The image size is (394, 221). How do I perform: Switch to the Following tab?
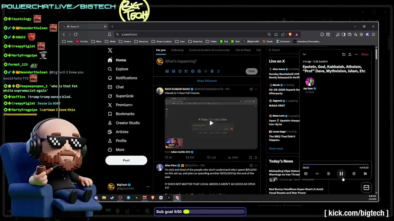click(x=177, y=50)
